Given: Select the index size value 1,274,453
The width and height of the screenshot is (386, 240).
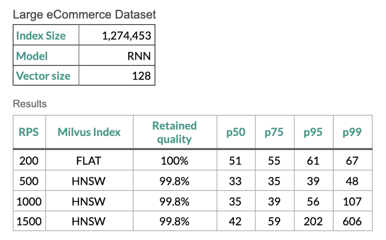Looking at the screenshot, I should point(126,36).
